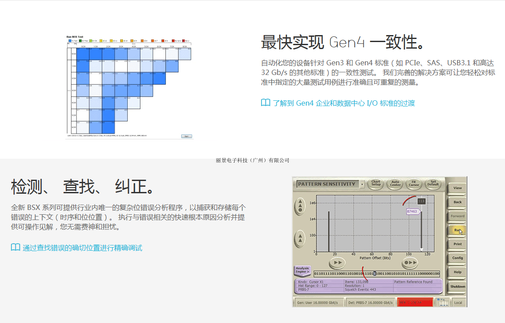Click the red error status indicator
Viewport: 505px width, 323px height.
[415, 302]
